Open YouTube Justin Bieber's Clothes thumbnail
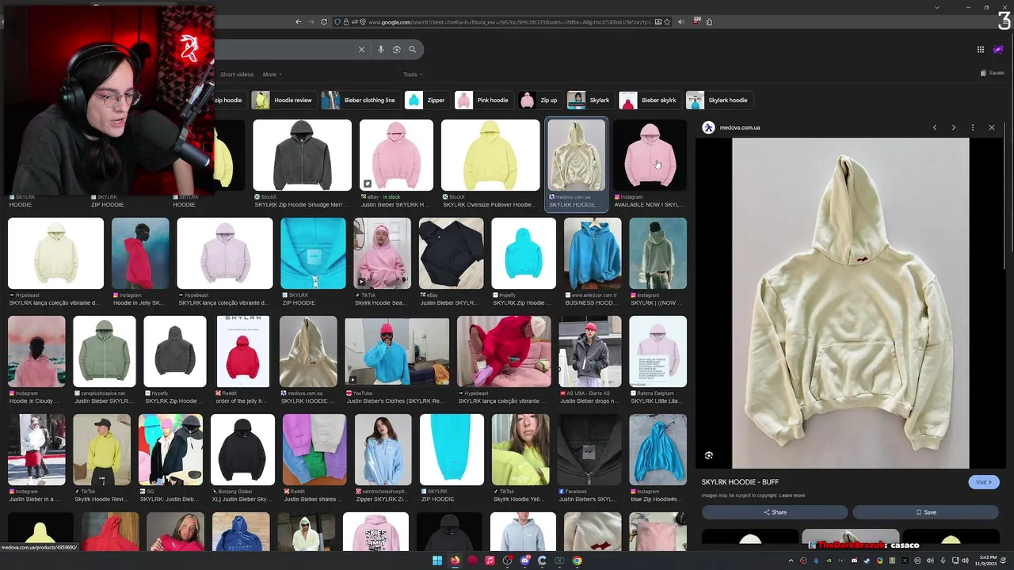The height and width of the screenshot is (570, 1014). pyautogui.click(x=397, y=351)
